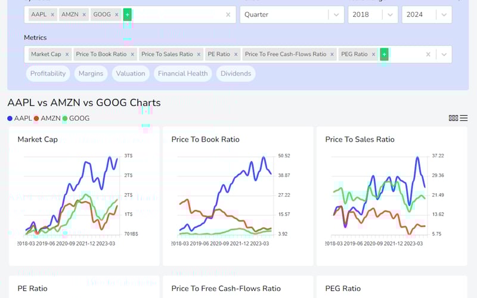Remove the PEG Ratio metric tag
477x298 pixels.
click(373, 54)
